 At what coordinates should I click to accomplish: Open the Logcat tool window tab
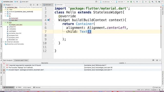pos(27,87)
